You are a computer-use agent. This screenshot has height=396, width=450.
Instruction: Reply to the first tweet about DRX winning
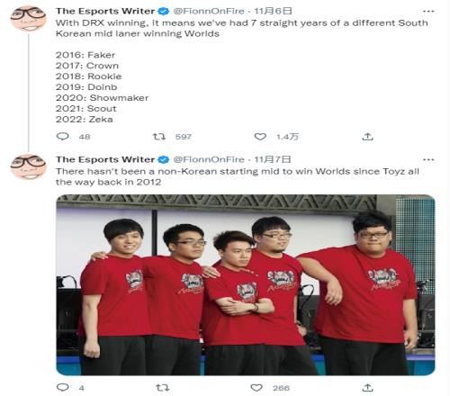63,137
